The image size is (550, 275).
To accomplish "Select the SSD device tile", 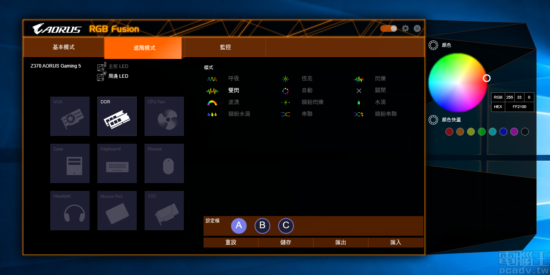I will [164, 211].
